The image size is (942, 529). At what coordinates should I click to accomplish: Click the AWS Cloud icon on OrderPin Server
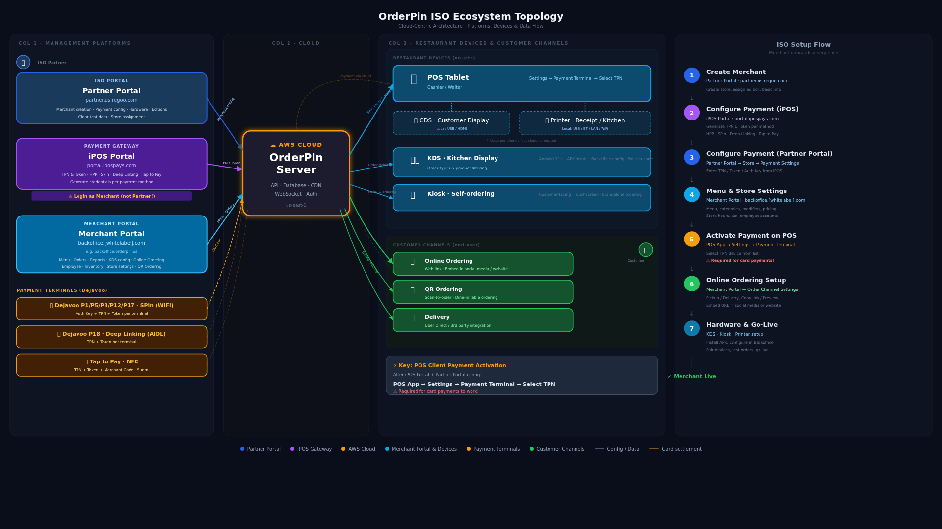point(273,145)
